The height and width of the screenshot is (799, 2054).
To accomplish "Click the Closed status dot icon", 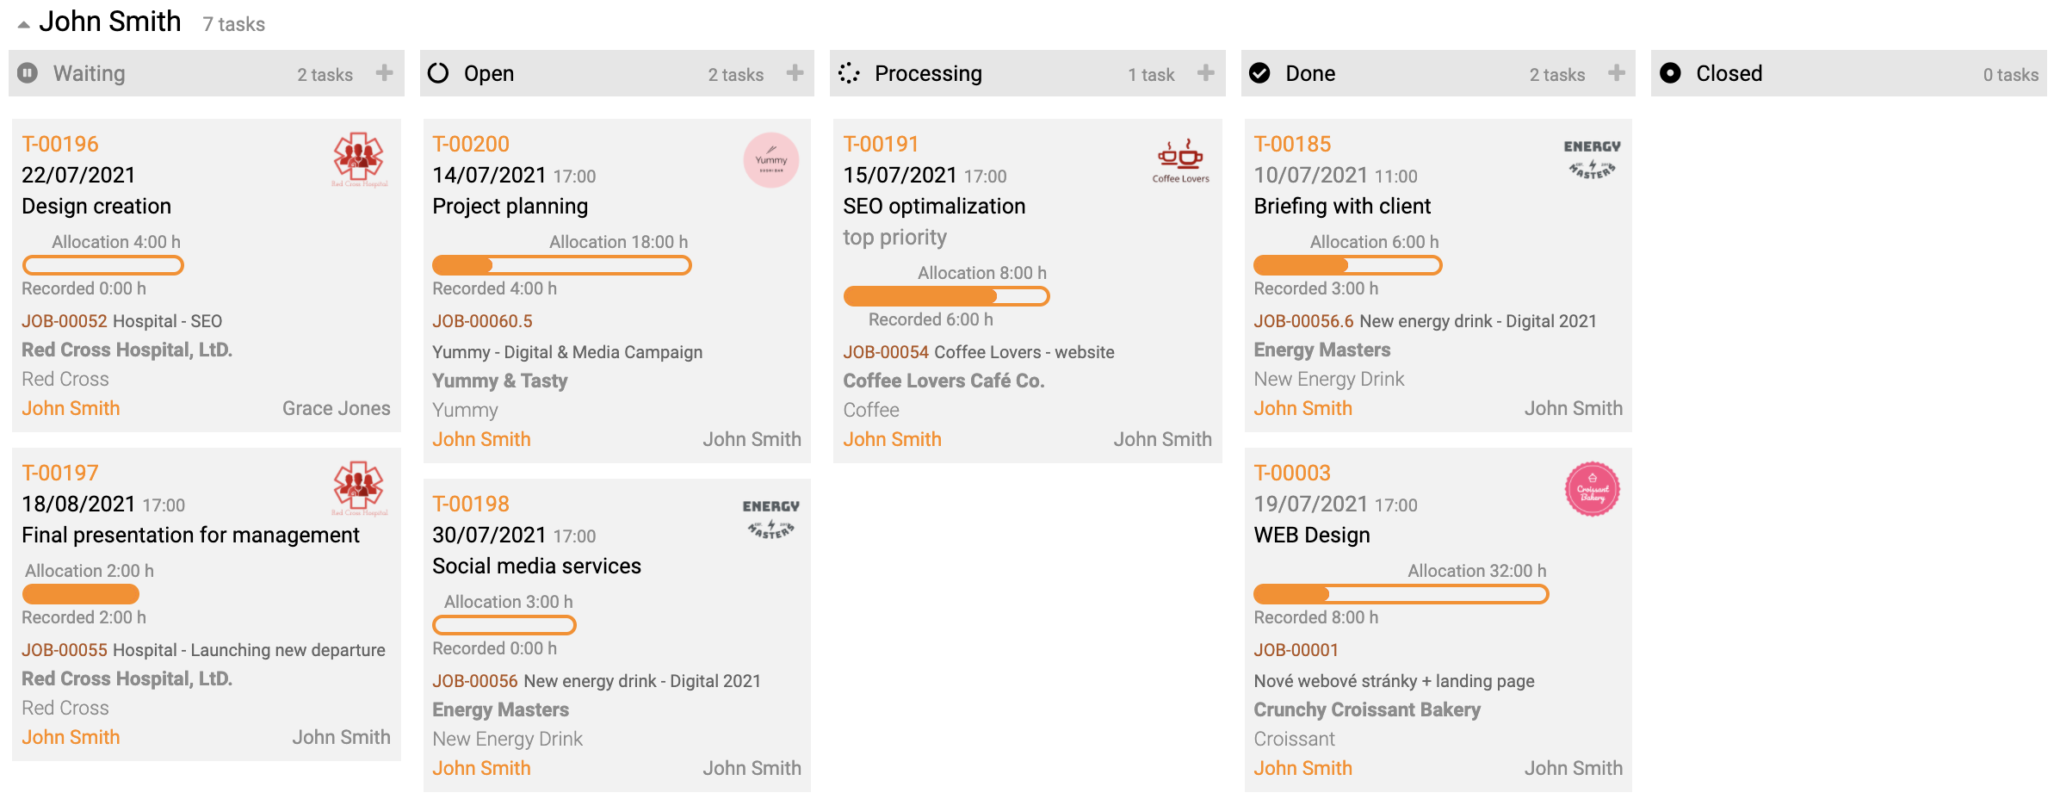I will (x=1670, y=73).
